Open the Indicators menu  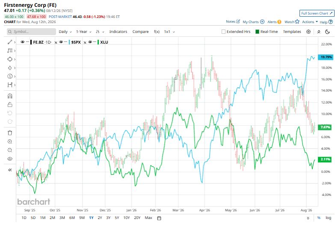click(x=118, y=32)
